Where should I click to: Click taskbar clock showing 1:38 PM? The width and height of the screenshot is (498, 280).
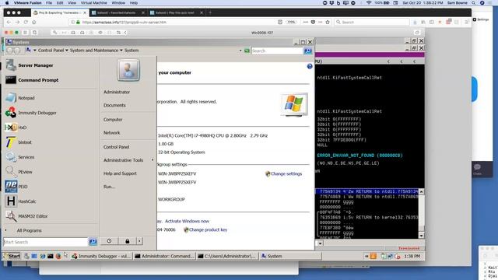(412, 256)
